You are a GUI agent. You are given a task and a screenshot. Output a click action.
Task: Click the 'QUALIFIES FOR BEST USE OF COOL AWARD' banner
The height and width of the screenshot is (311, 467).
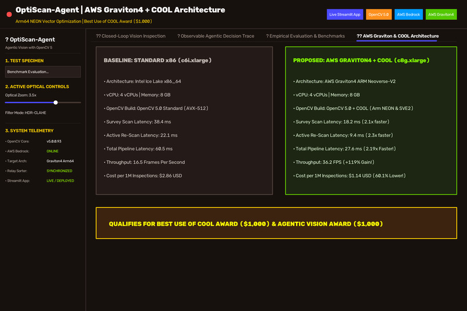click(x=276, y=223)
